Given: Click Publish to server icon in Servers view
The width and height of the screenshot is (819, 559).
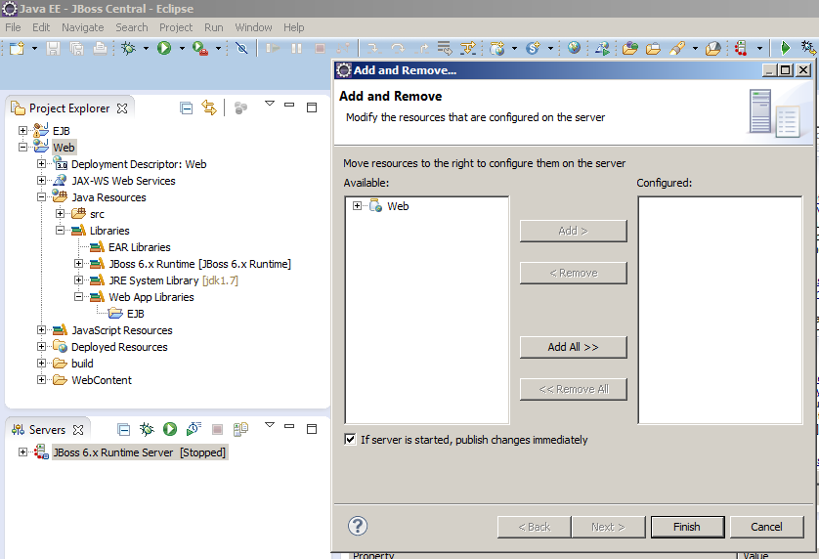Looking at the screenshot, I should coord(240,429).
